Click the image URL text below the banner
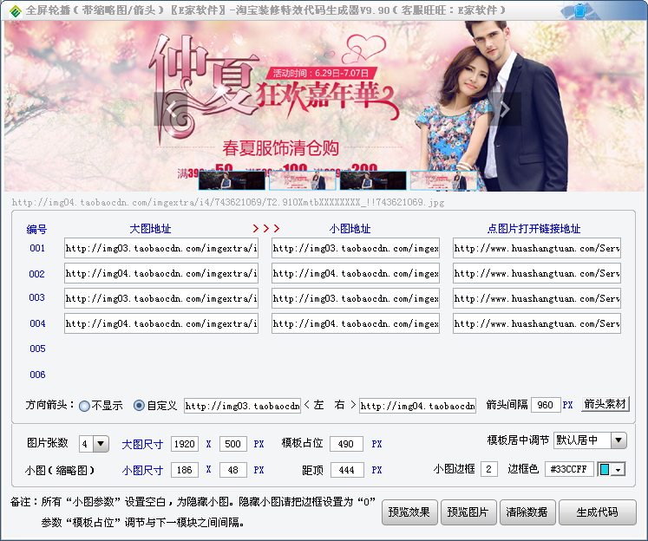 [228, 202]
